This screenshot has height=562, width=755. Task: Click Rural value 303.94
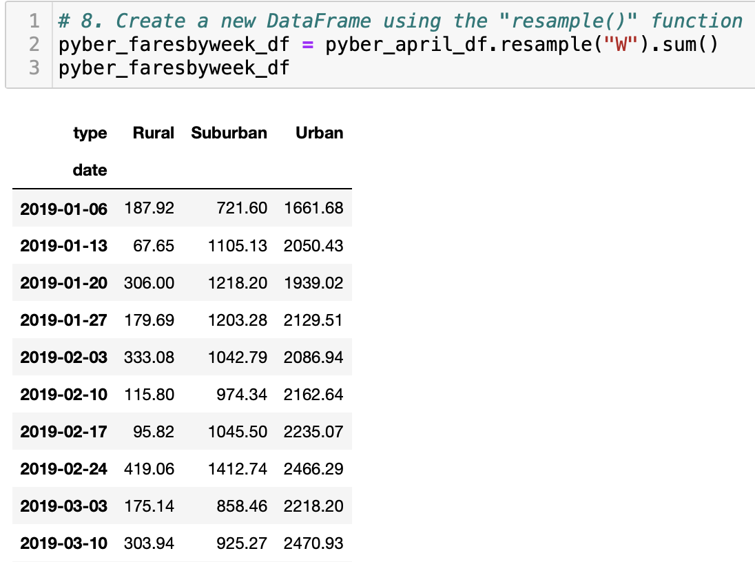pos(149,543)
